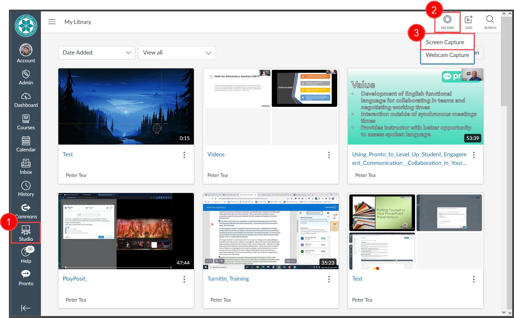The height and width of the screenshot is (318, 514).
Task: Toggle the hamburger menu beside My Library
Action: (52, 22)
